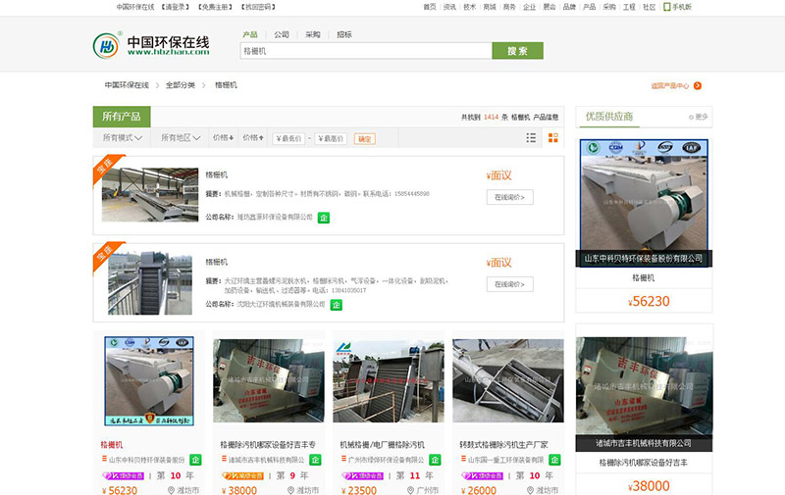
Task: Click store icon beside 广州市绿烨环保设备有限公
Action: (343, 459)
